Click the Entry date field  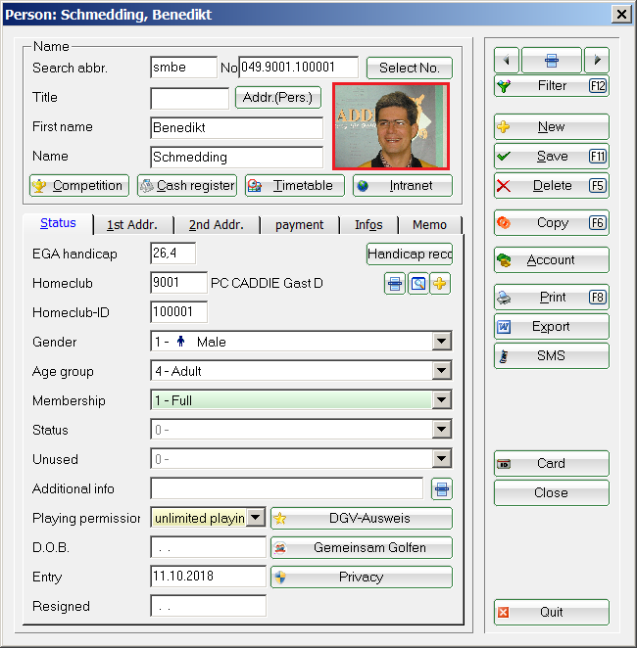pos(208,577)
